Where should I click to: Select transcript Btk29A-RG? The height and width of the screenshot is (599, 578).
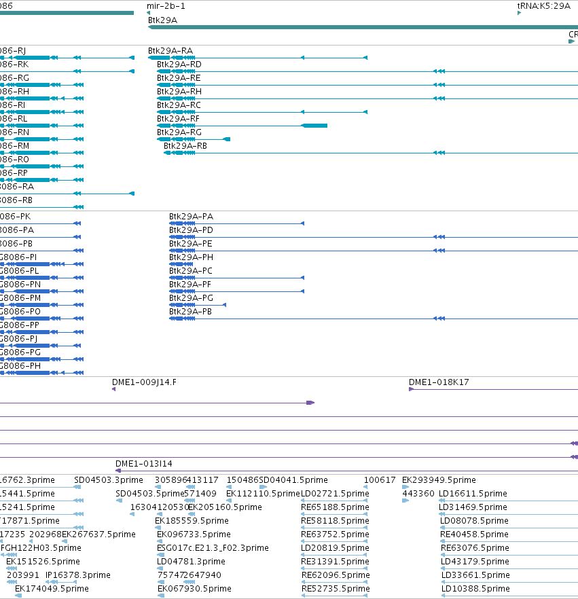pyautogui.click(x=194, y=139)
